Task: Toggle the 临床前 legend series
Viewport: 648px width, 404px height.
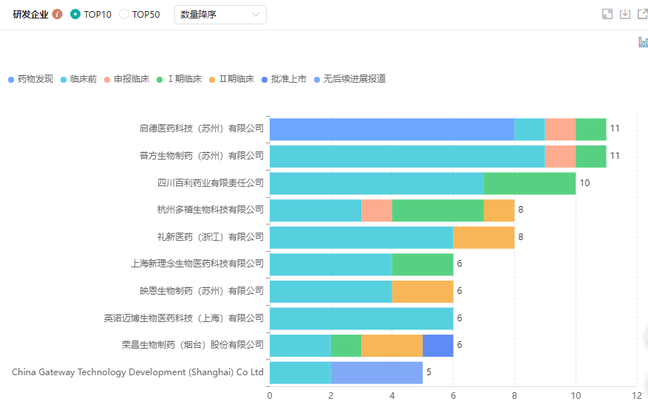Action: coord(79,79)
